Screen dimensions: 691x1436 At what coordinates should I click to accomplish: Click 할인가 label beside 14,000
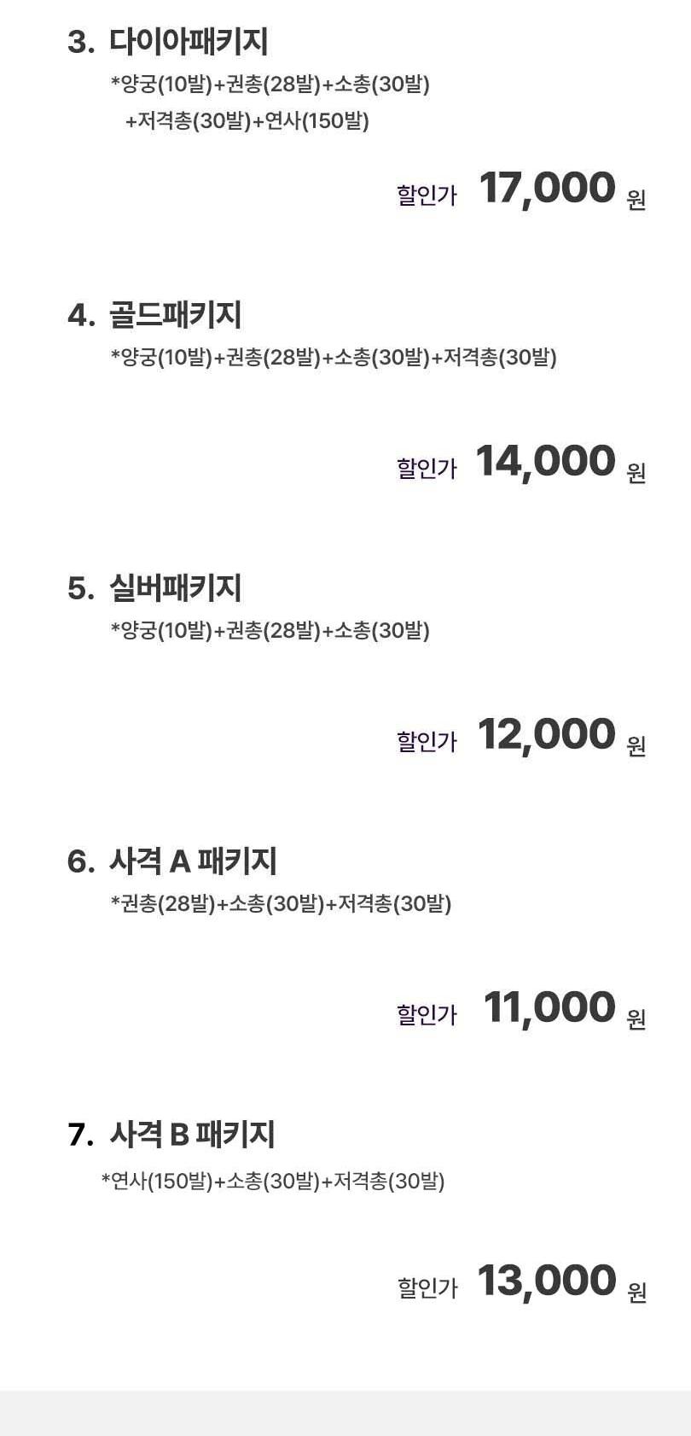pos(427,469)
